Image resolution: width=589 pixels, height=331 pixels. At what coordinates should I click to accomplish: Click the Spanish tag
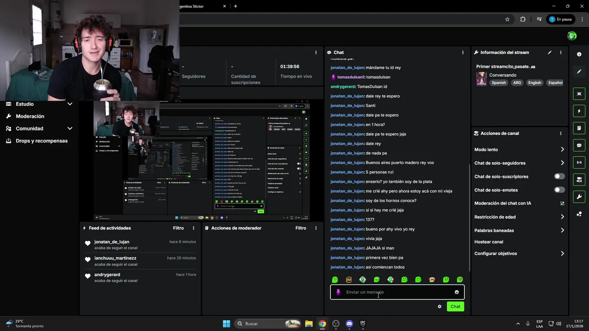[x=498, y=83]
